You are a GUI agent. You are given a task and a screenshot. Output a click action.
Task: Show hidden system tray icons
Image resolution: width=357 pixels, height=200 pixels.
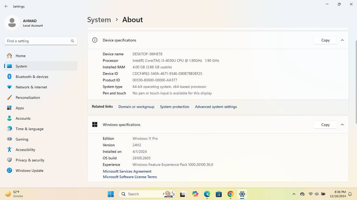tap(294, 194)
